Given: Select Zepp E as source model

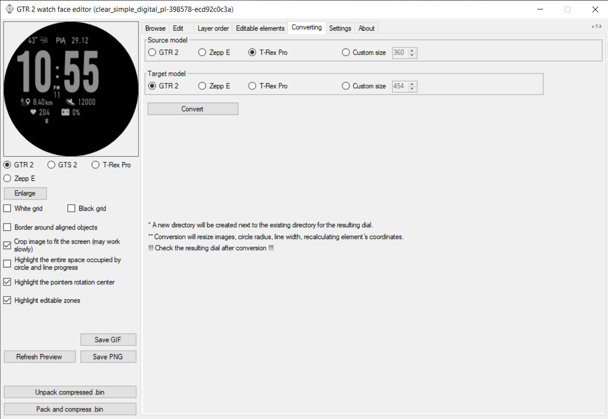Looking at the screenshot, I should [x=214, y=52].
